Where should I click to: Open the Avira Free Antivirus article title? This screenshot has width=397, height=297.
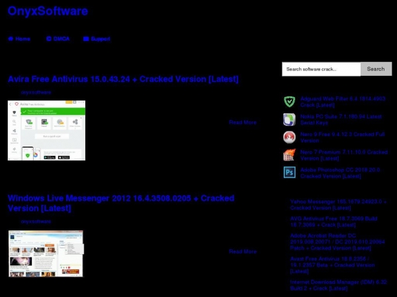[123, 79]
